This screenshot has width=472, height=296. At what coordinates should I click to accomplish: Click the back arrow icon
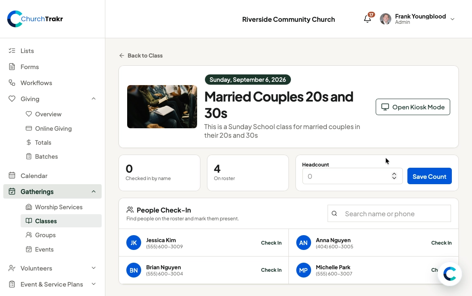pos(122,55)
